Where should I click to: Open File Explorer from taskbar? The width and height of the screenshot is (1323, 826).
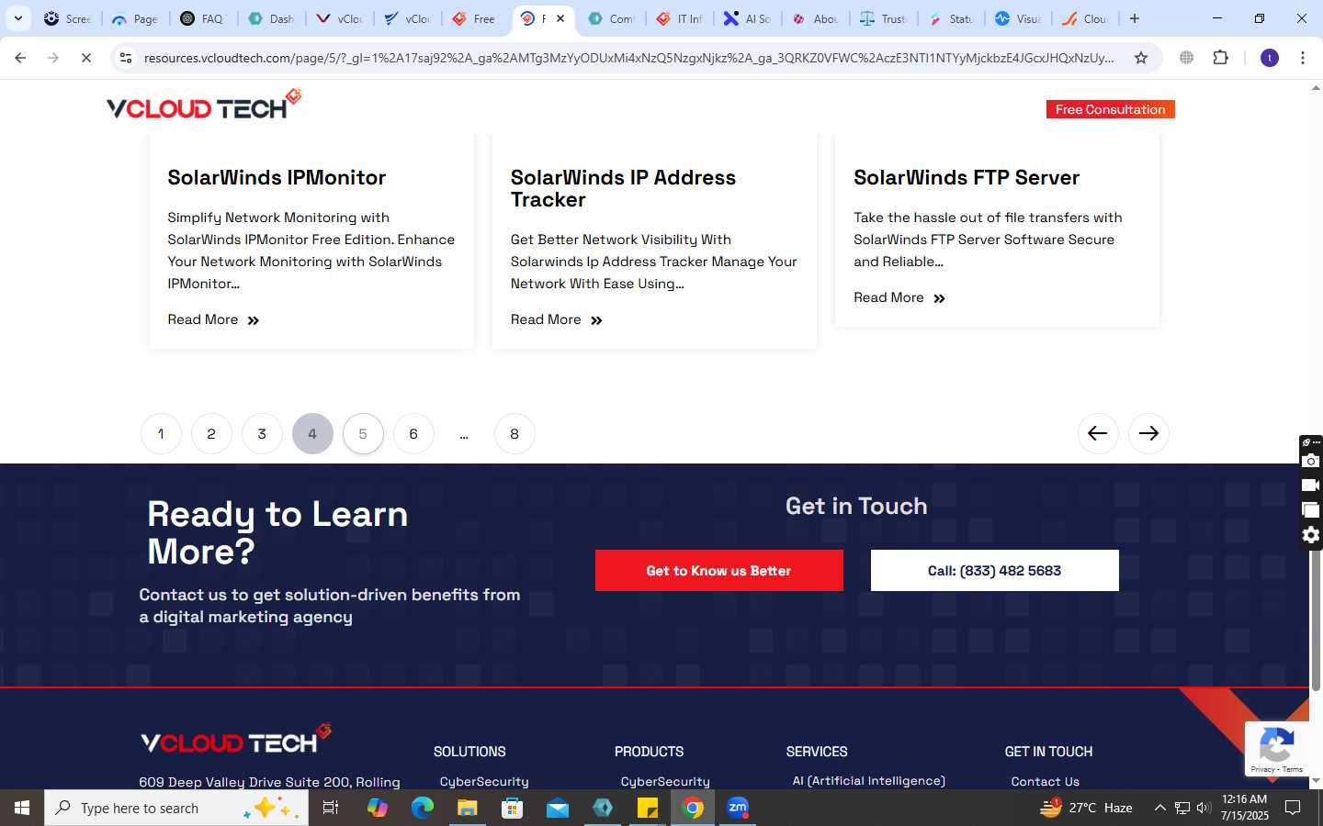pos(467,808)
